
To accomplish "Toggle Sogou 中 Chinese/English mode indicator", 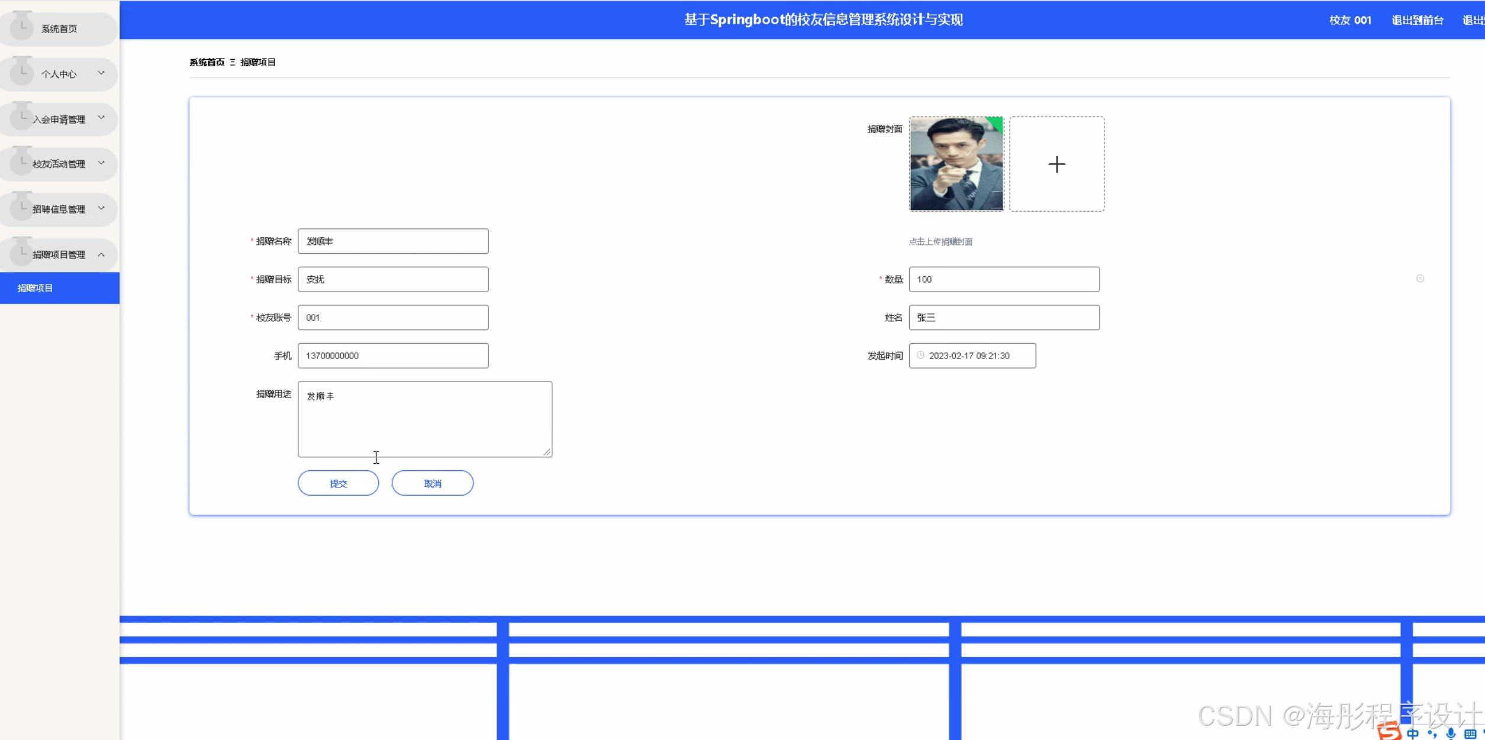I will 1413,733.
